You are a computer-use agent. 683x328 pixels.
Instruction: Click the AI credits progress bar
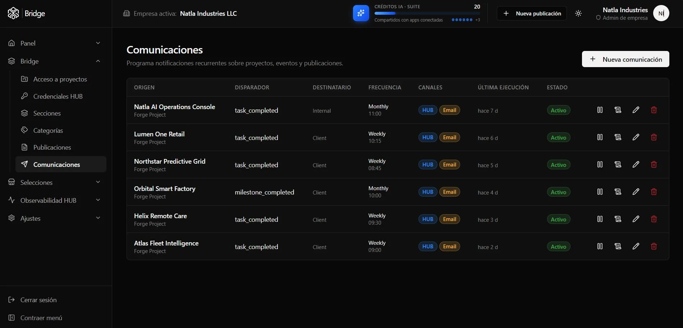(x=427, y=13)
